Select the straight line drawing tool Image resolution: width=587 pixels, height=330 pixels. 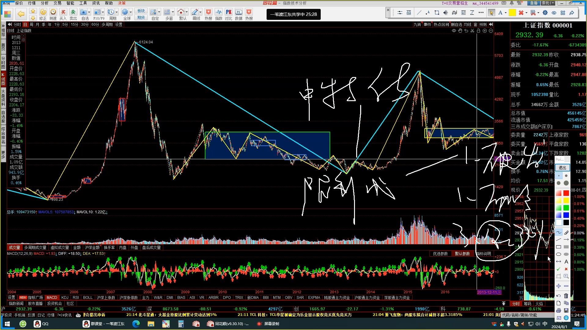click(x=419, y=13)
